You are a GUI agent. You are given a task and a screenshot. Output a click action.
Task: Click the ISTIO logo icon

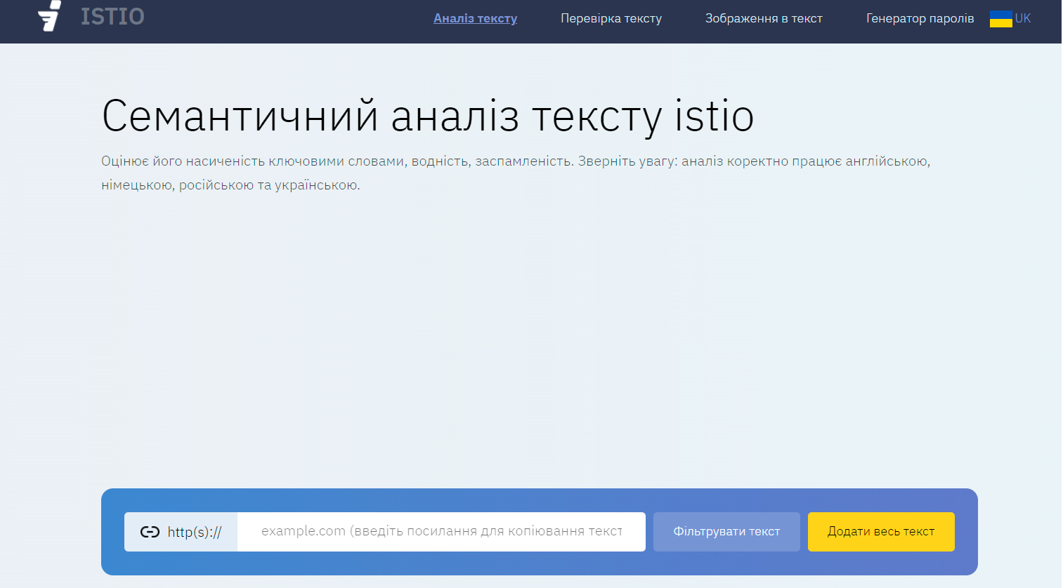click(49, 15)
